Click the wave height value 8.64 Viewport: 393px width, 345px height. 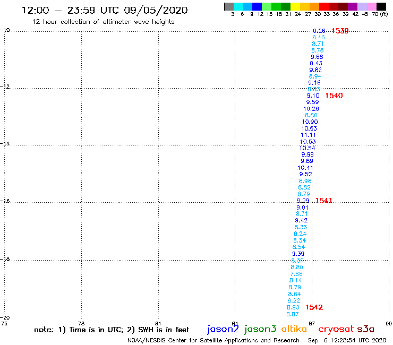pos(294,294)
